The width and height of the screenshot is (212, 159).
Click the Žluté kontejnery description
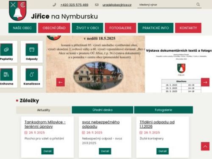[152, 139]
